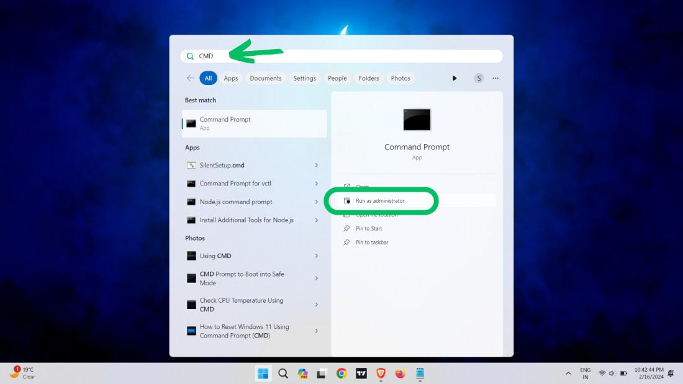
Task: Expand Check CPU Temperature Using CMD chevron
Action: click(x=316, y=305)
